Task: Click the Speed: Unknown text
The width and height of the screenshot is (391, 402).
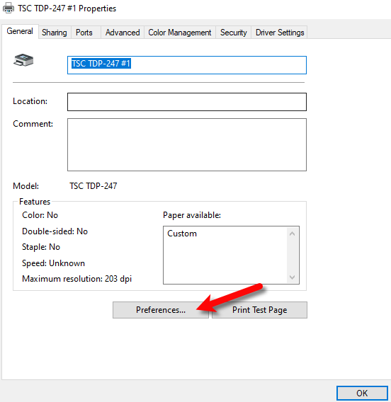Action: pyautogui.click(x=53, y=263)
